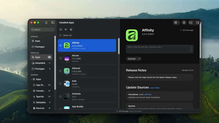
Task: Click the refresh icon beside 33 mins ago in details
Action: pos(181,30)
